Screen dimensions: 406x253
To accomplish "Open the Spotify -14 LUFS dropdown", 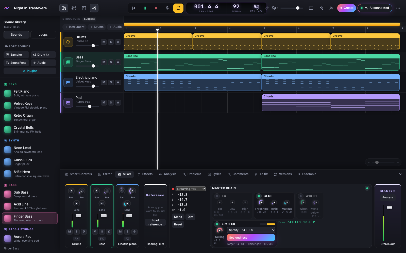I will 251,230.
